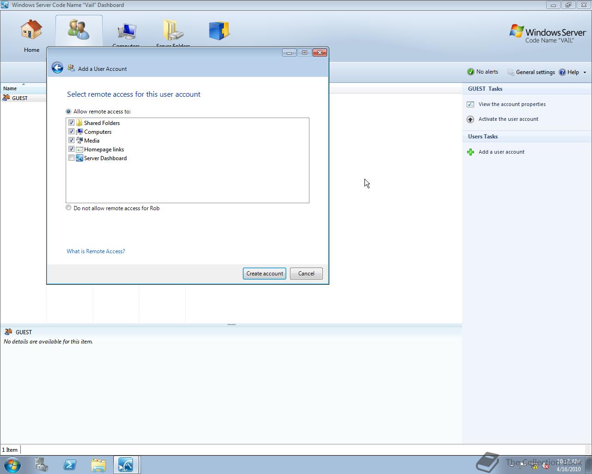
Task: Click the Computers monitor icon in list
Action: pos(80,131)
